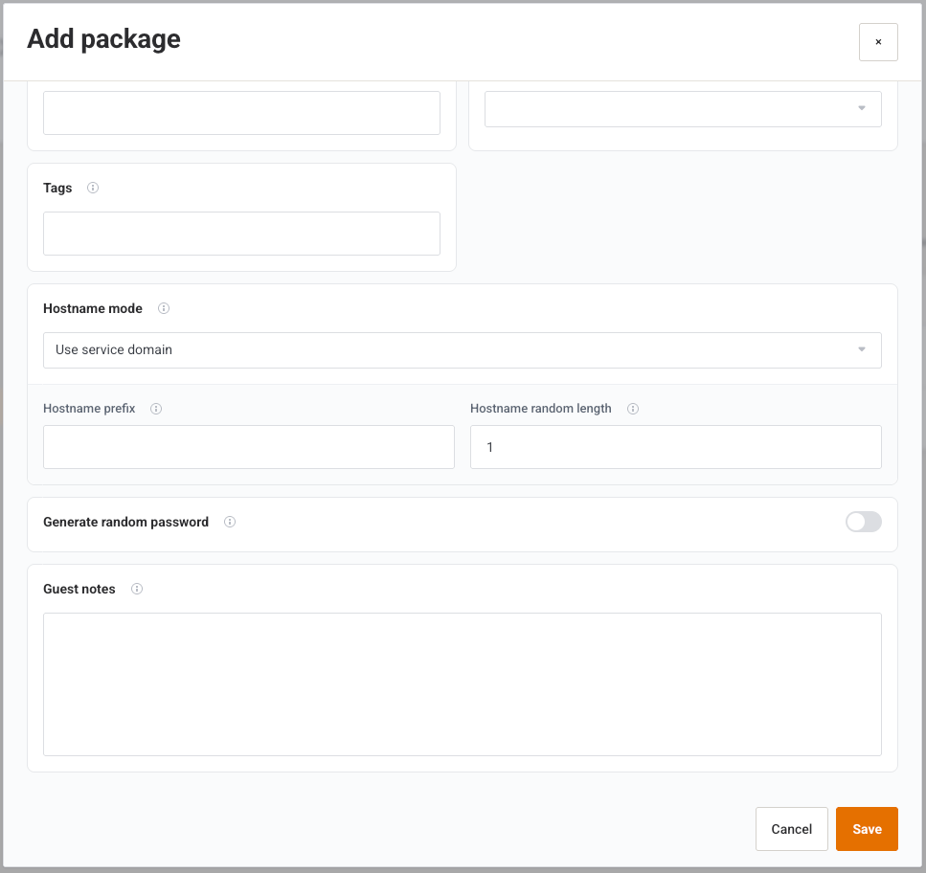Image resolution: width=926 pixels, height=873 pixels.
Task: Click the Guest notes label
Action: pyautogui.click(x=79, y=589)
